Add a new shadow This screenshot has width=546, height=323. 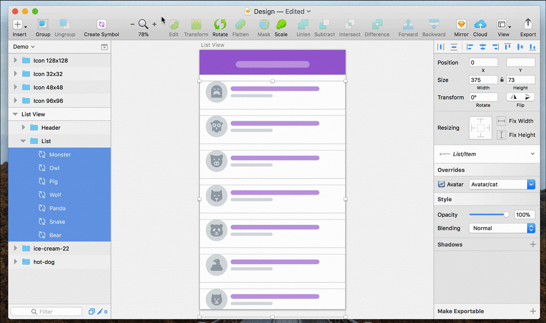[533, 244]
